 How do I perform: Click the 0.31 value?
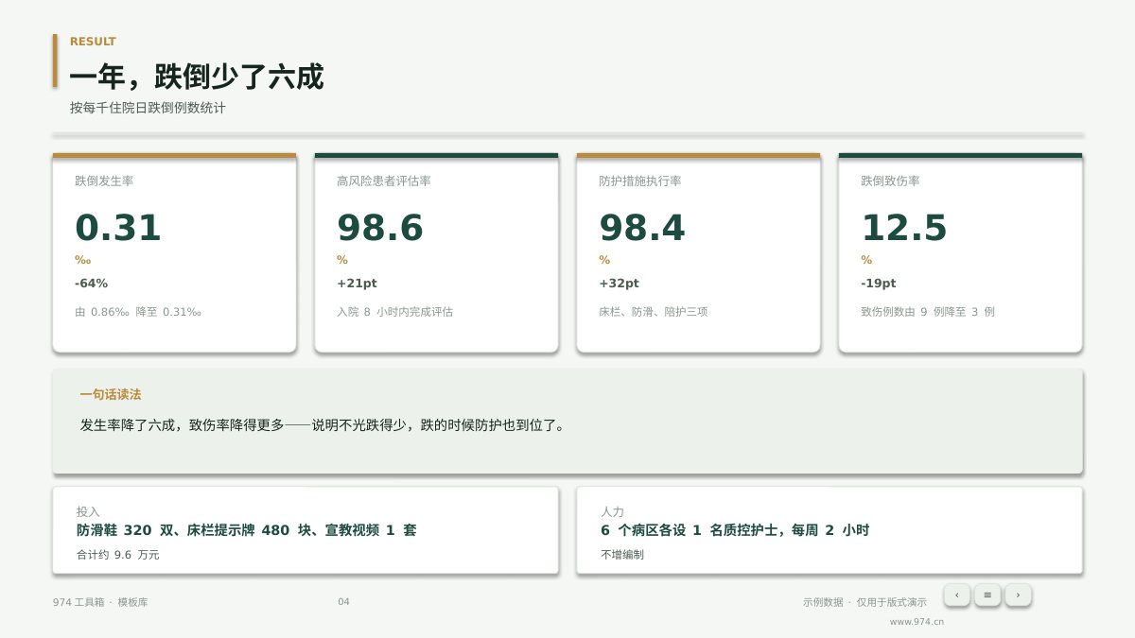pos(118,229)
